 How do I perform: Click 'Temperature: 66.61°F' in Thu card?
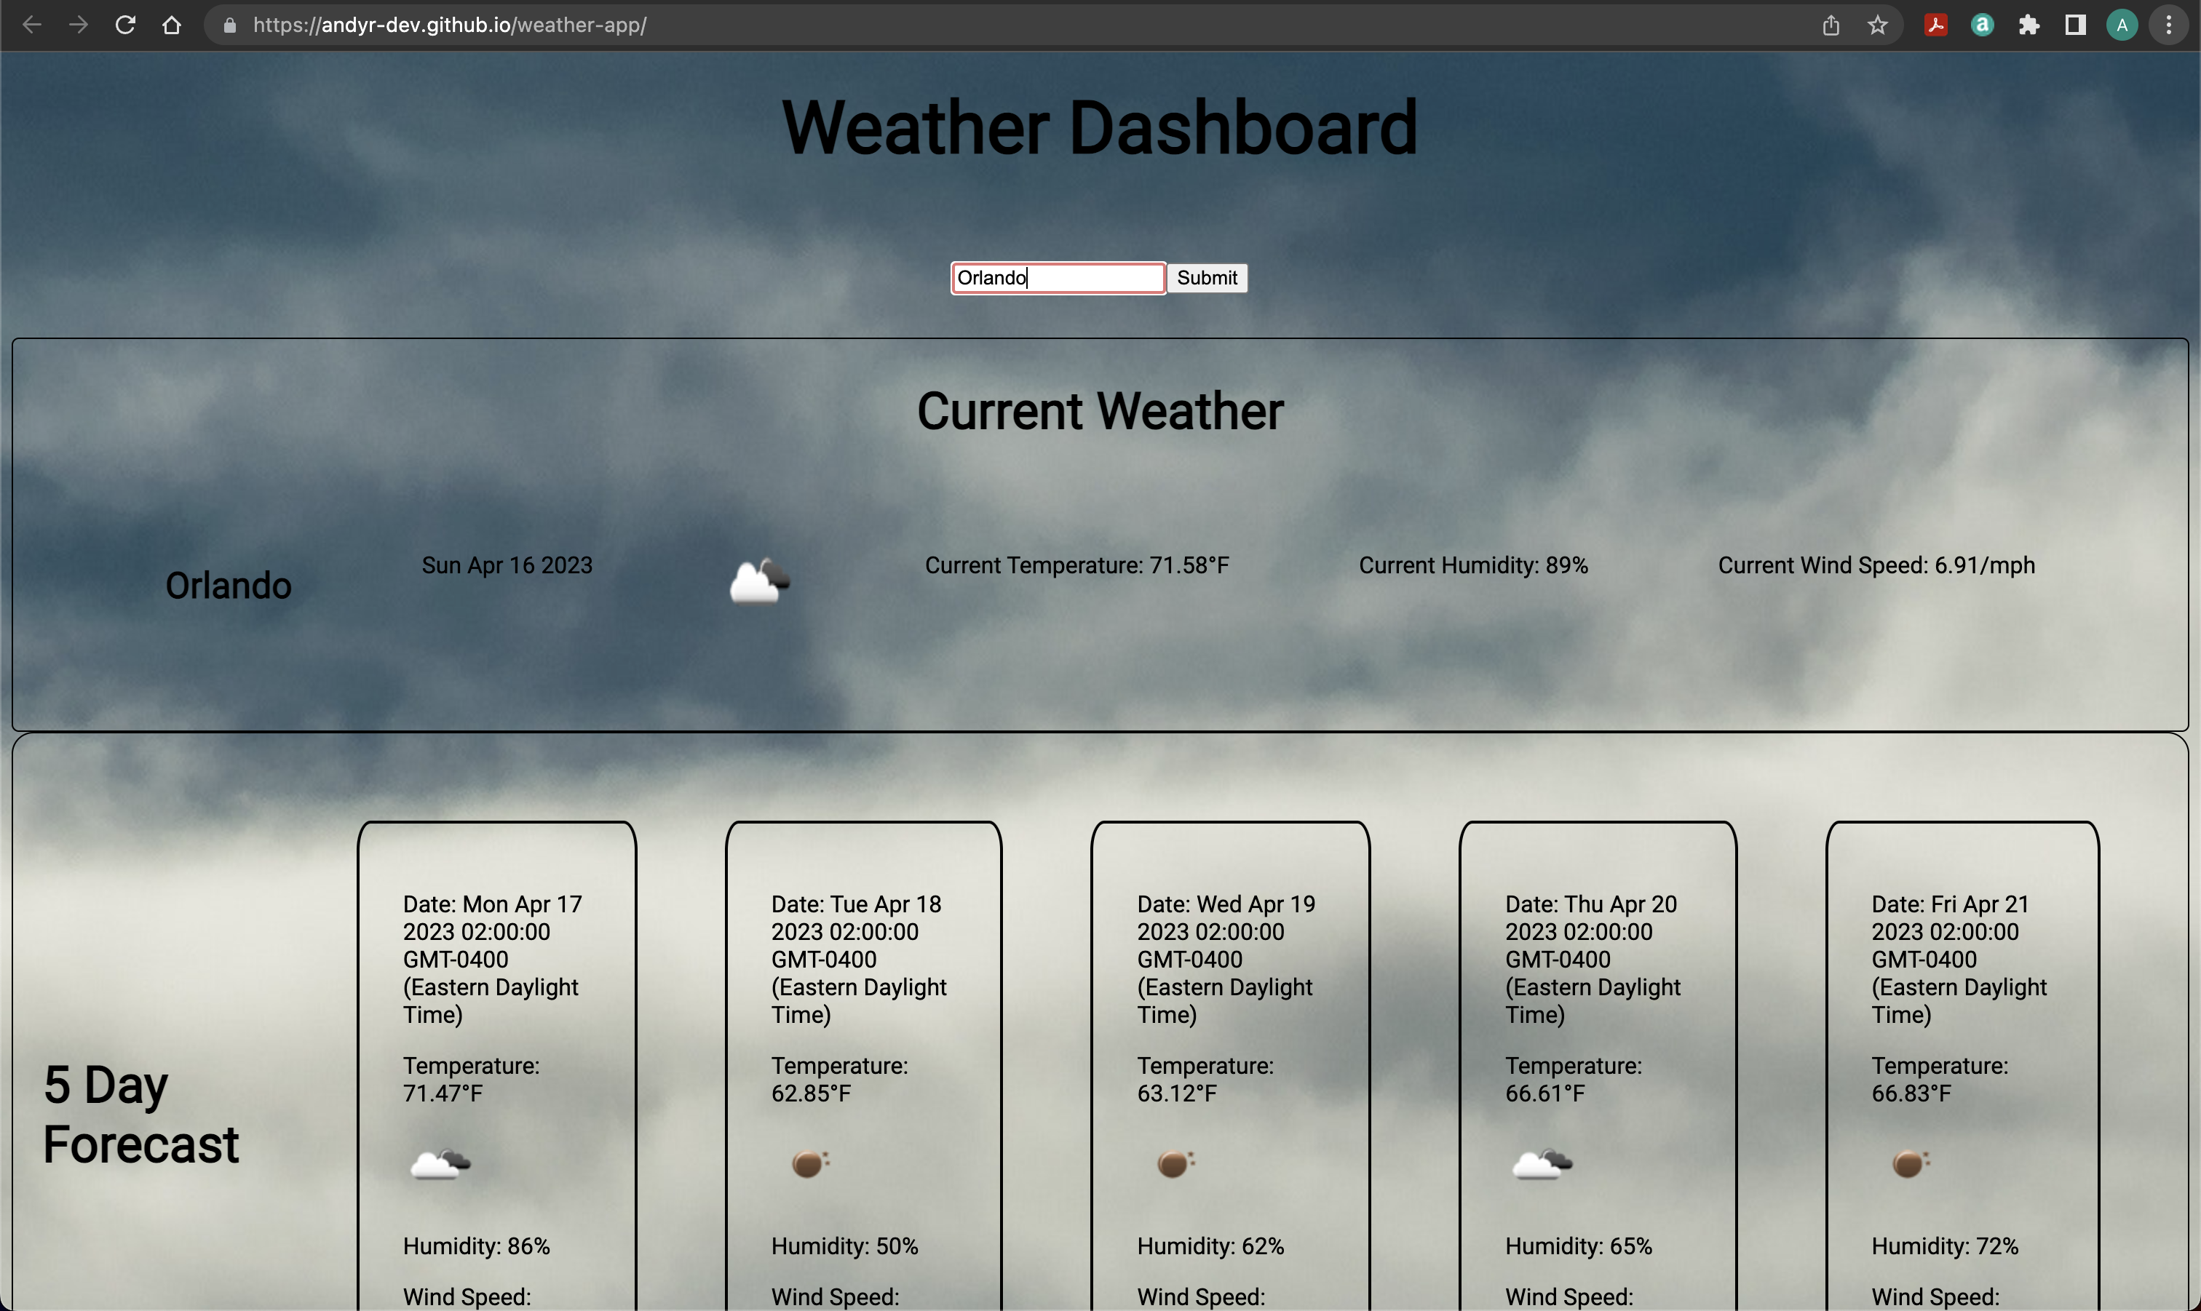click(x=1574, y=1080)
